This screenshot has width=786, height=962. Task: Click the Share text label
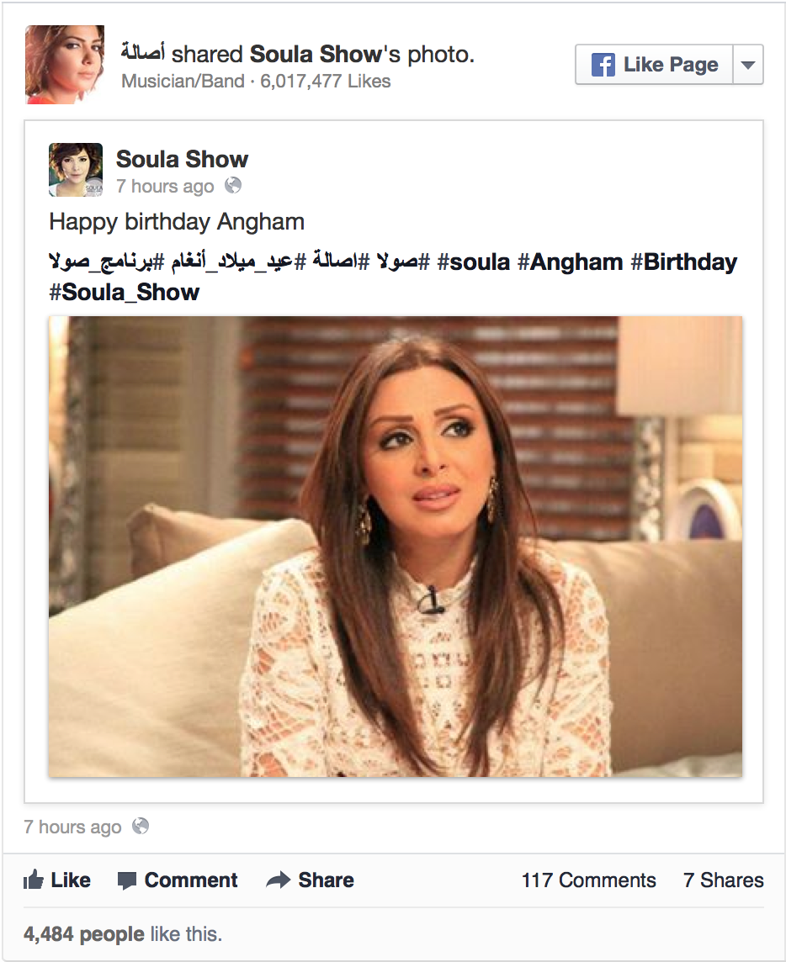click(326, 880)
